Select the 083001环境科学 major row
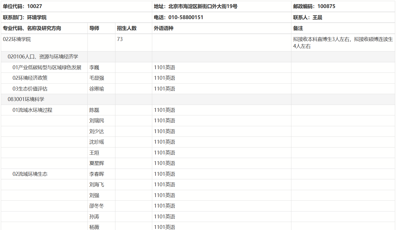This screenshot has width=396, height=230. [x=198, y=99]
